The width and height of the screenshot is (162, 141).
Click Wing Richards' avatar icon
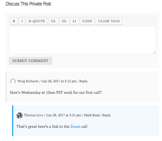pos(13,81)
